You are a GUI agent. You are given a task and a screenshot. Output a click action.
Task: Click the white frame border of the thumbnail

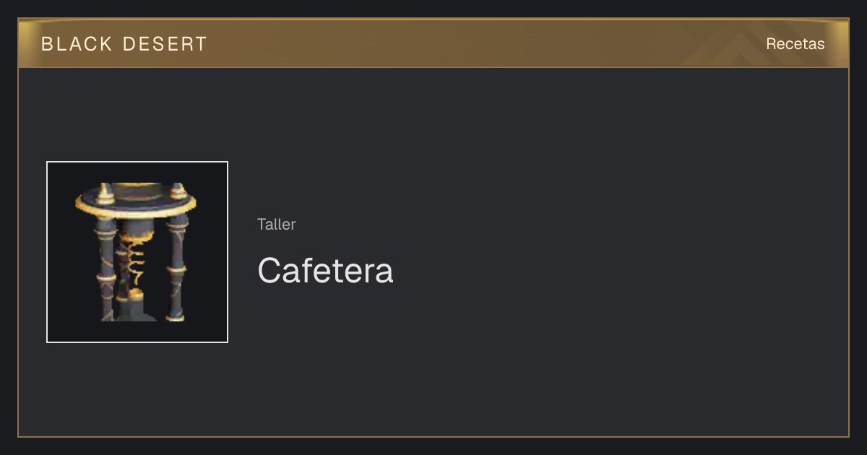pyautogui.click(x=47, y=252)
